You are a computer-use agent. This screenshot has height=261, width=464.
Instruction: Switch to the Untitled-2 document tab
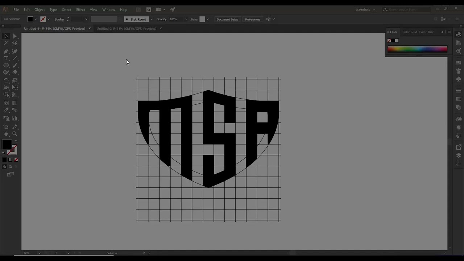(x=126, y=28)
